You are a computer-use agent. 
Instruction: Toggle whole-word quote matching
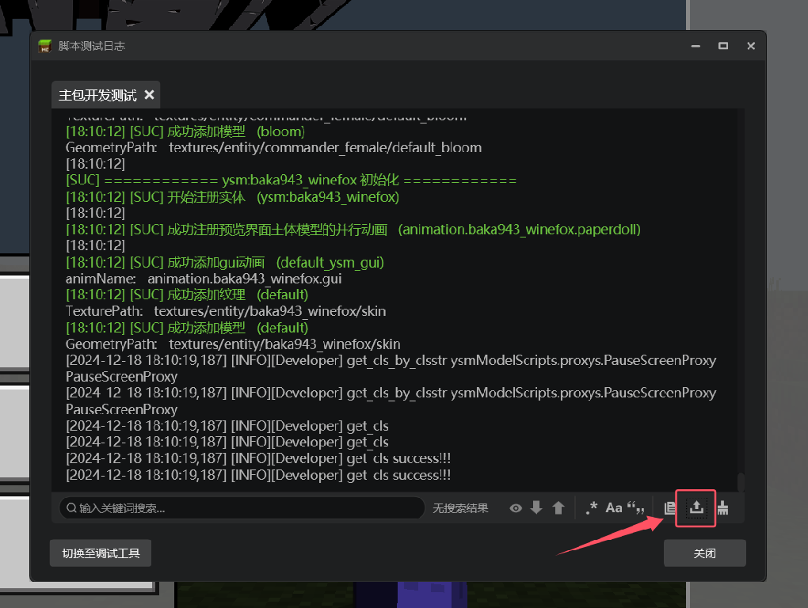(x=635, y=508)
